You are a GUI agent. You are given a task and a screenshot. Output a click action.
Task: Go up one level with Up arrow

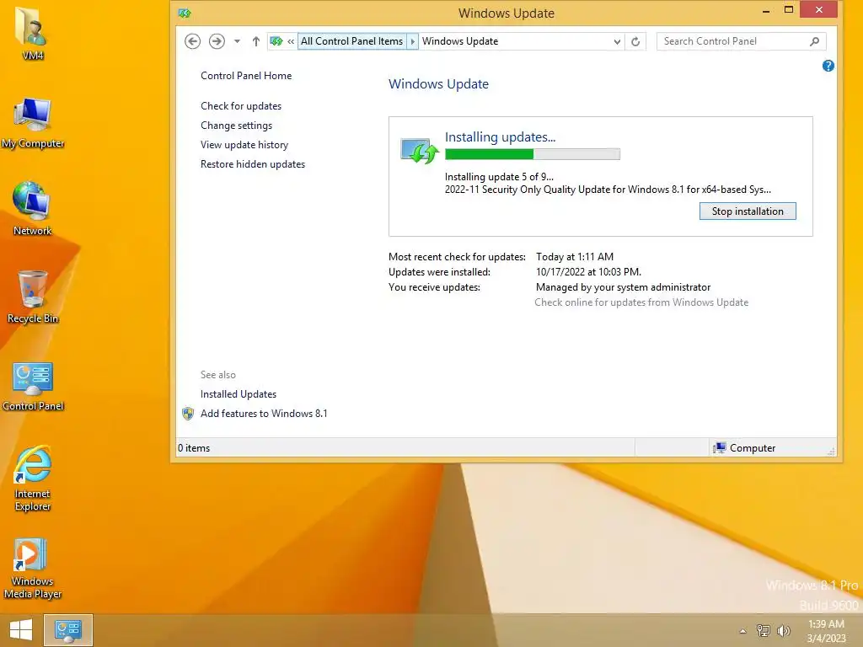tap(256, 41)
